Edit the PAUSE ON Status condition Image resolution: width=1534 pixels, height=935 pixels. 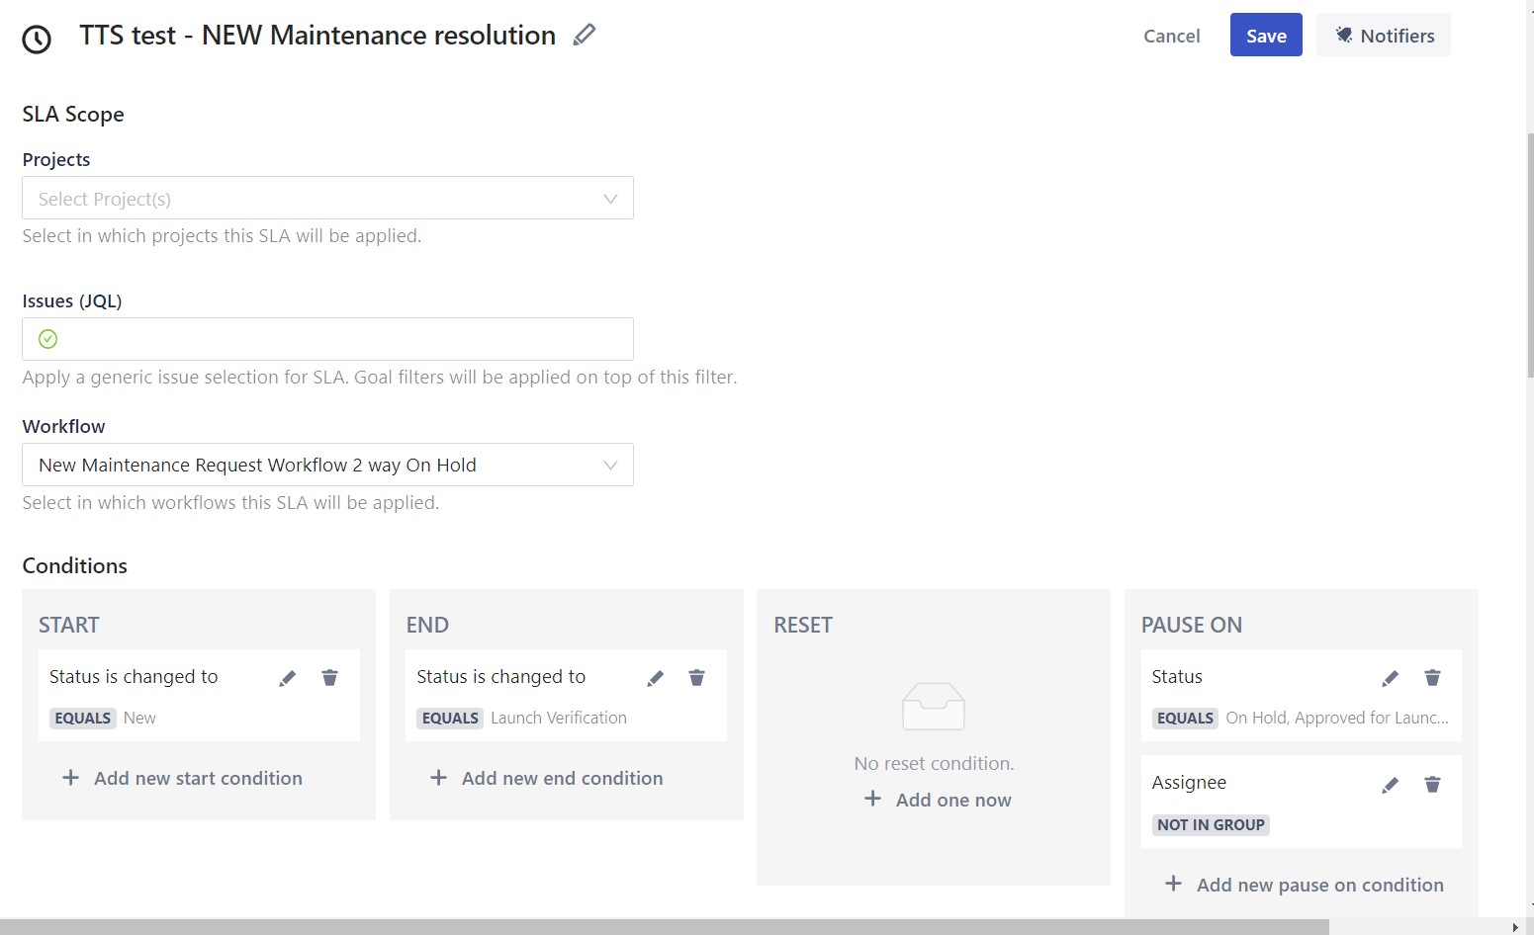[1390, 678]
